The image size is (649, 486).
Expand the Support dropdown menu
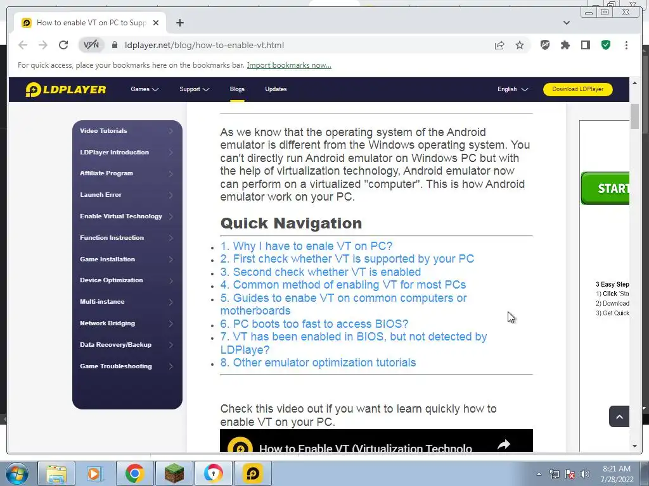(x=194, y=89)
